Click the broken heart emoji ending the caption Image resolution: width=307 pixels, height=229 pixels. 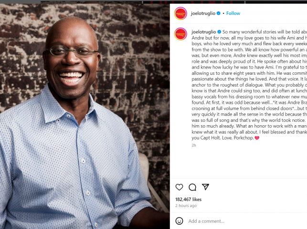coord(257,138)
